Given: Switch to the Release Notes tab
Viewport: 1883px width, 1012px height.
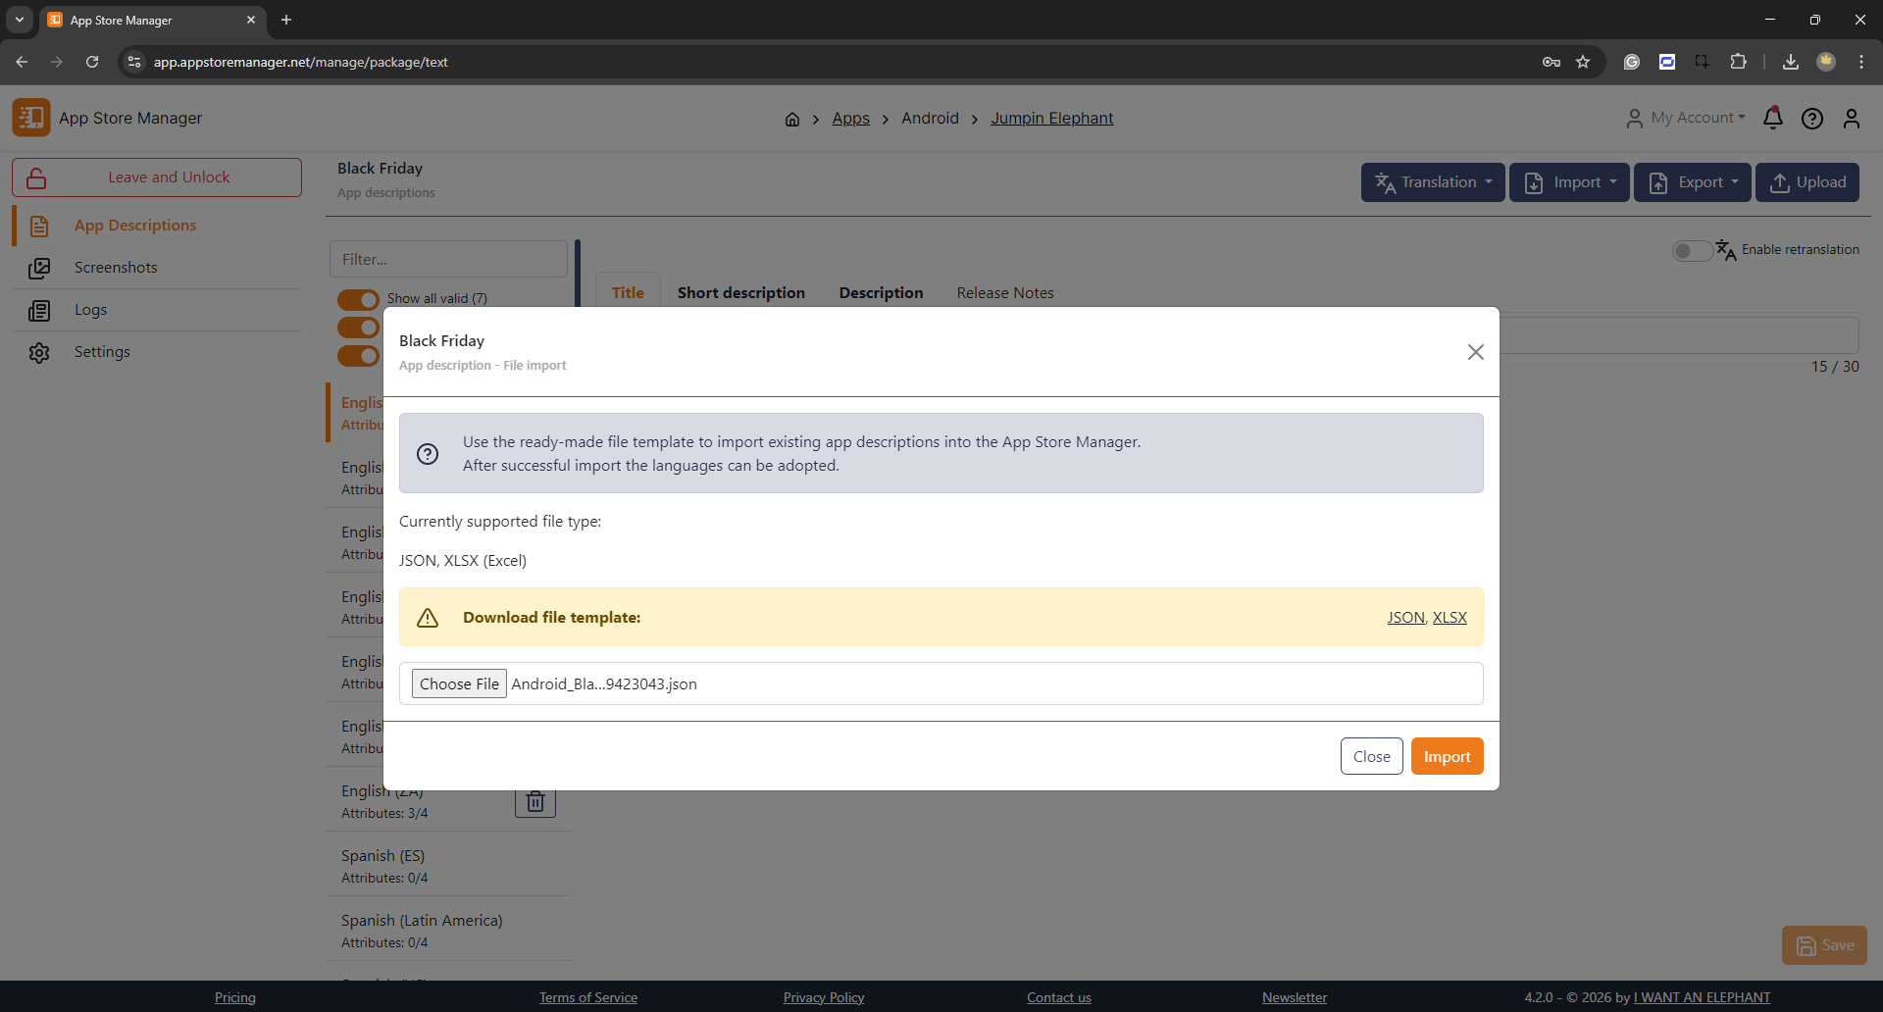Looking at the screenshot, I should pos(1004,293).
